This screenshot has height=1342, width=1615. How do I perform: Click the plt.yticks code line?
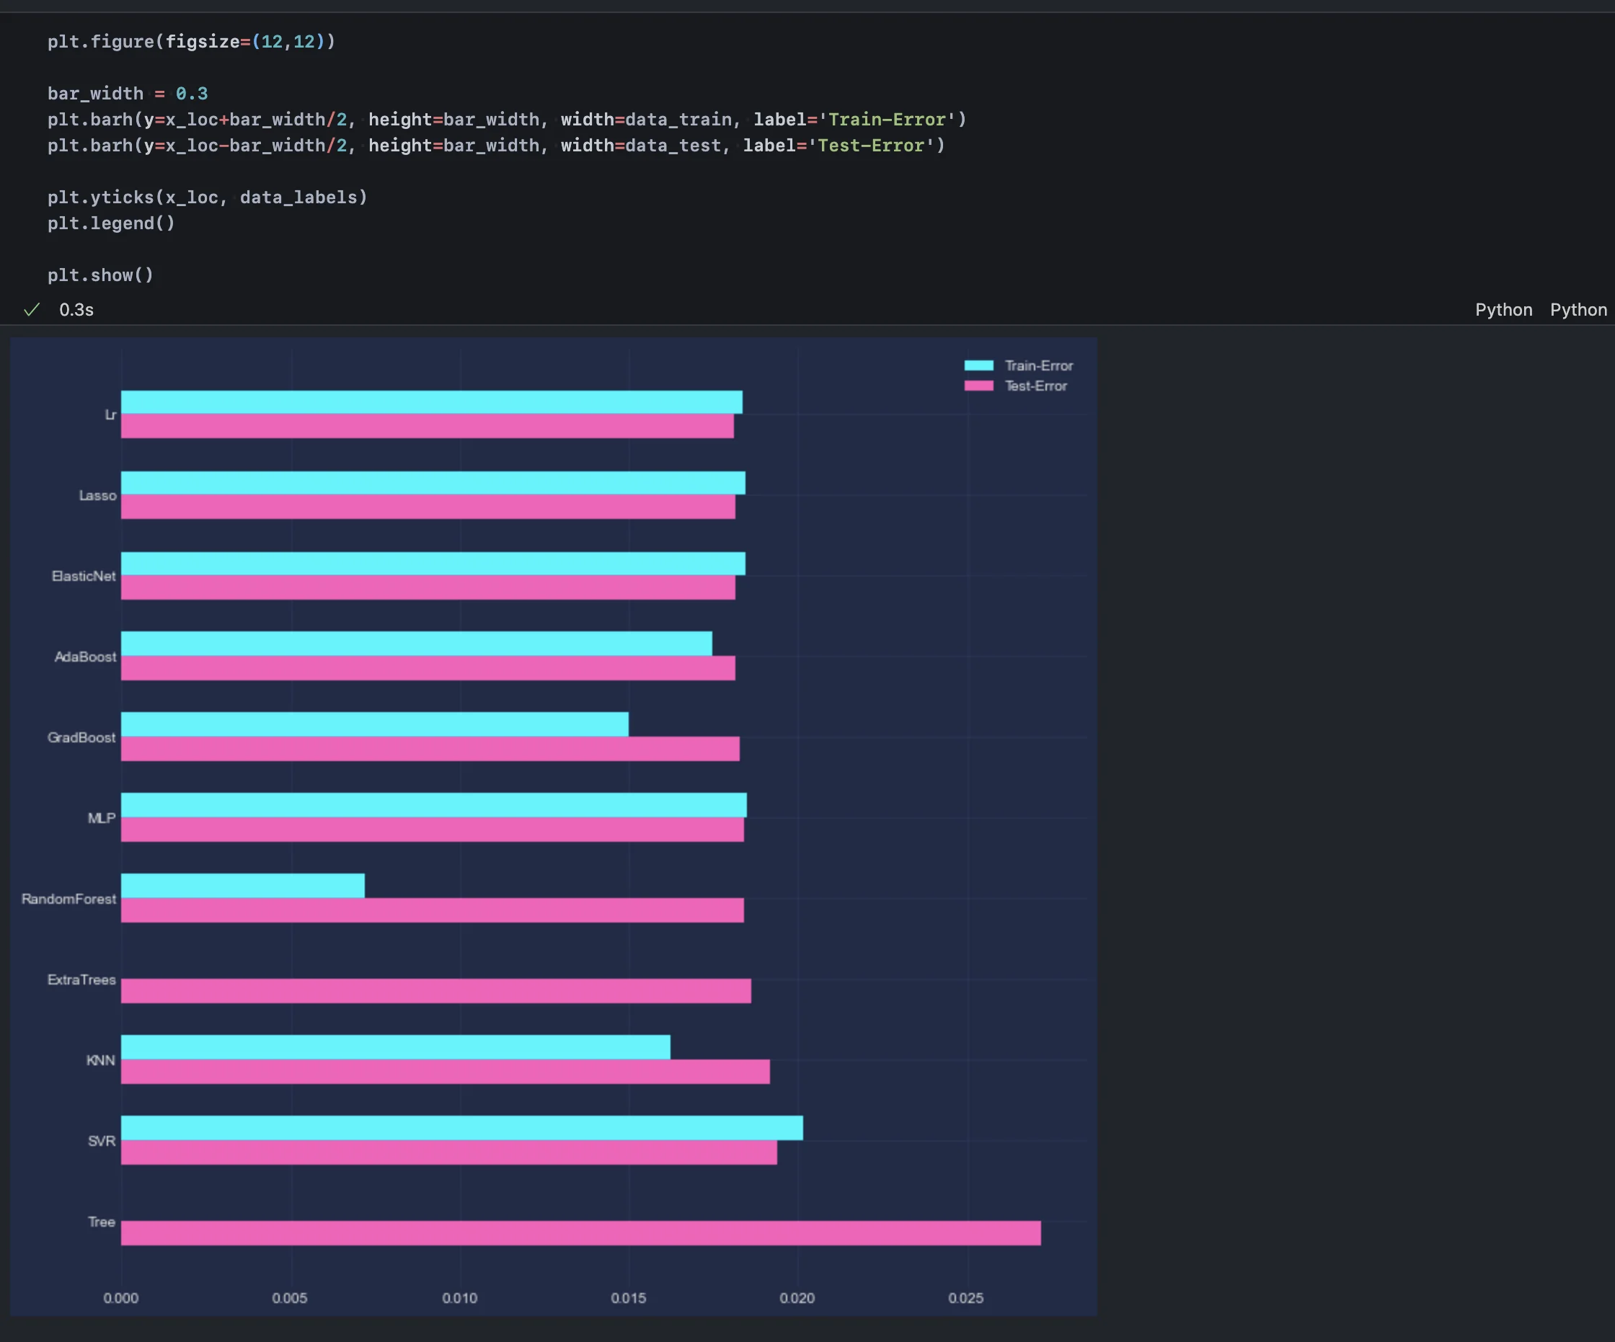click(208, 197)
